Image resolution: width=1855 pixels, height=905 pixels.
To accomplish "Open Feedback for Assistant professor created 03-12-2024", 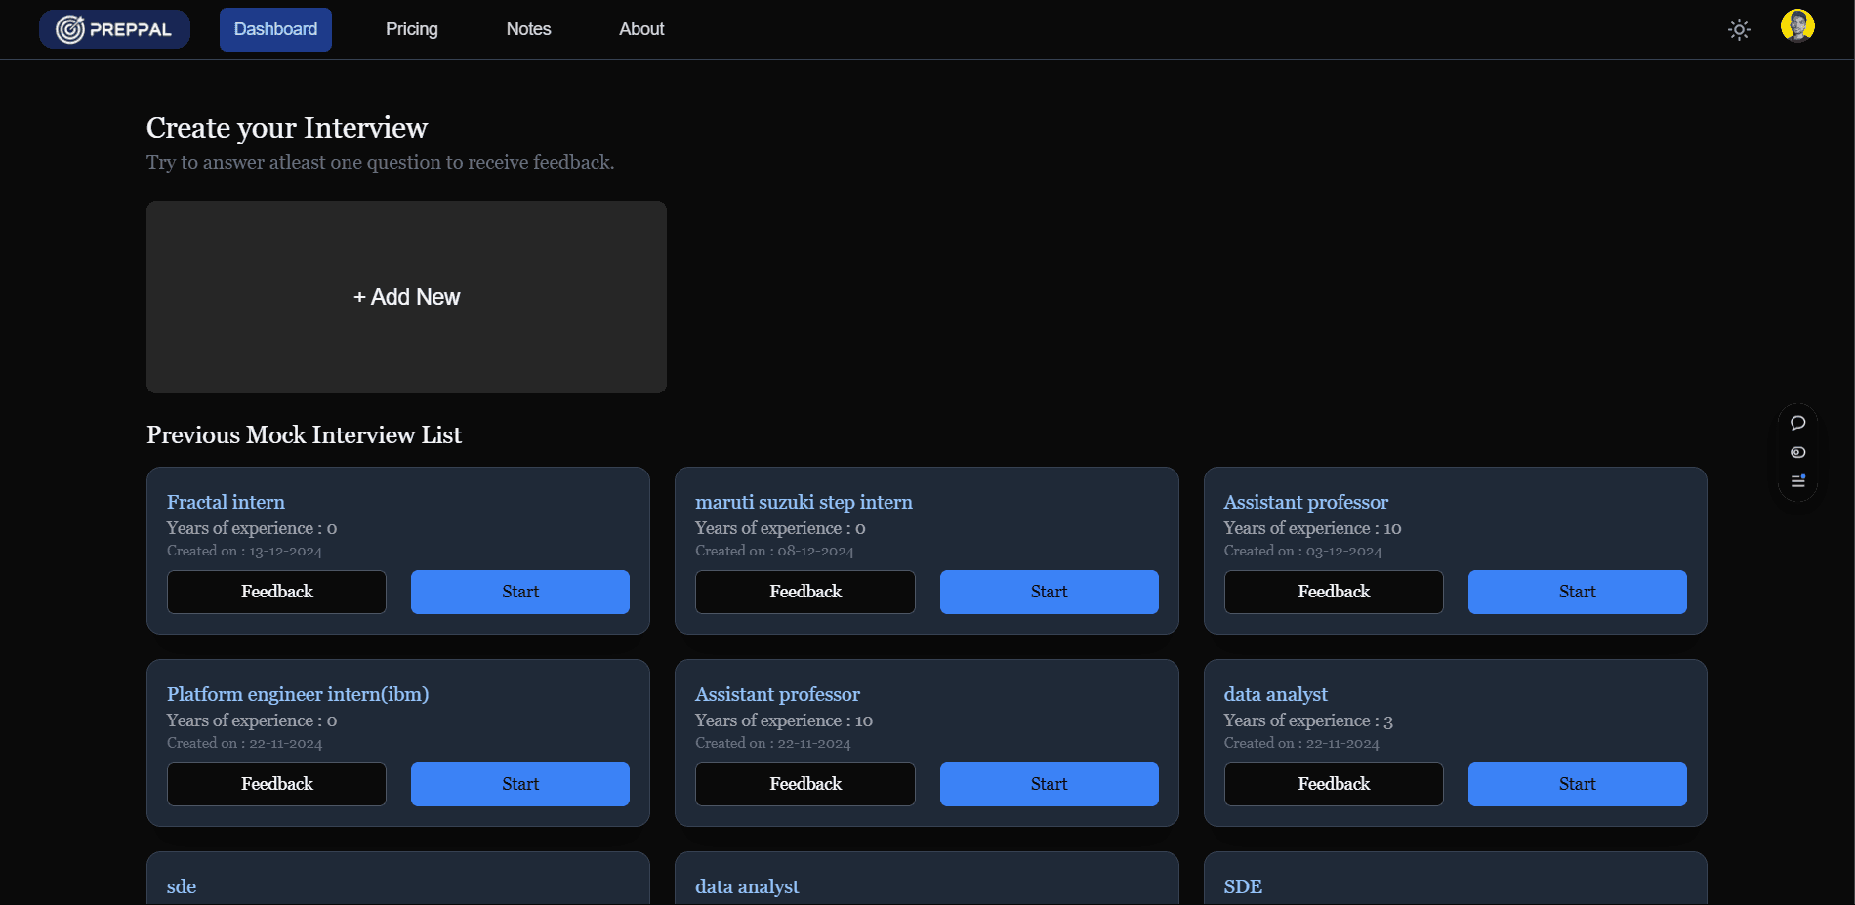I will (1333, 592).
